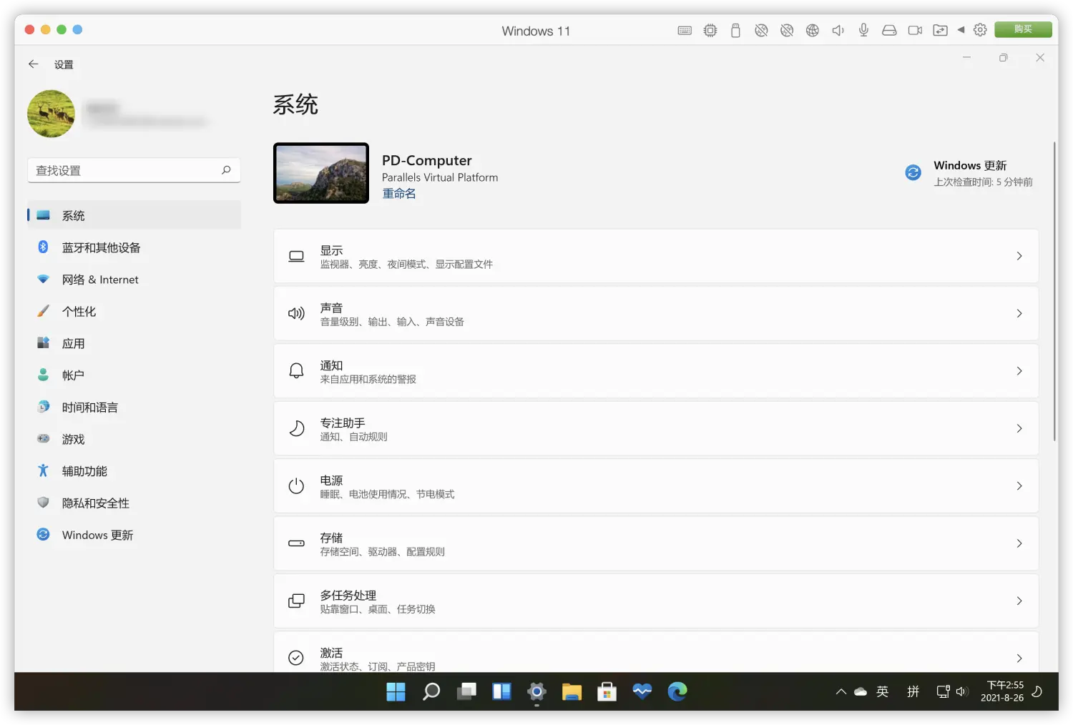Click the 重命名 link

click(x=399, y=193)
